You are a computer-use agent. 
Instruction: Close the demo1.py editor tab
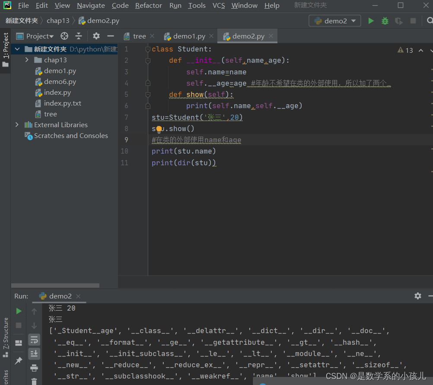pyautogui.click(x=211, y=36)
